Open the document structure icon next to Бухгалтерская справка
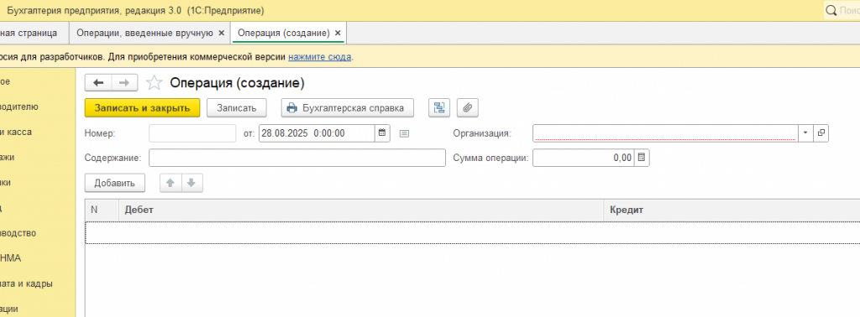This screenshot has height=317, width=860. (438, 108)
